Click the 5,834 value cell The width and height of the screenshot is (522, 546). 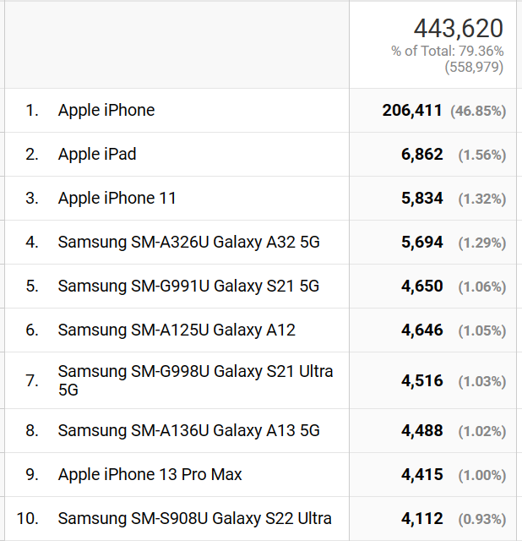click(422, 199)
